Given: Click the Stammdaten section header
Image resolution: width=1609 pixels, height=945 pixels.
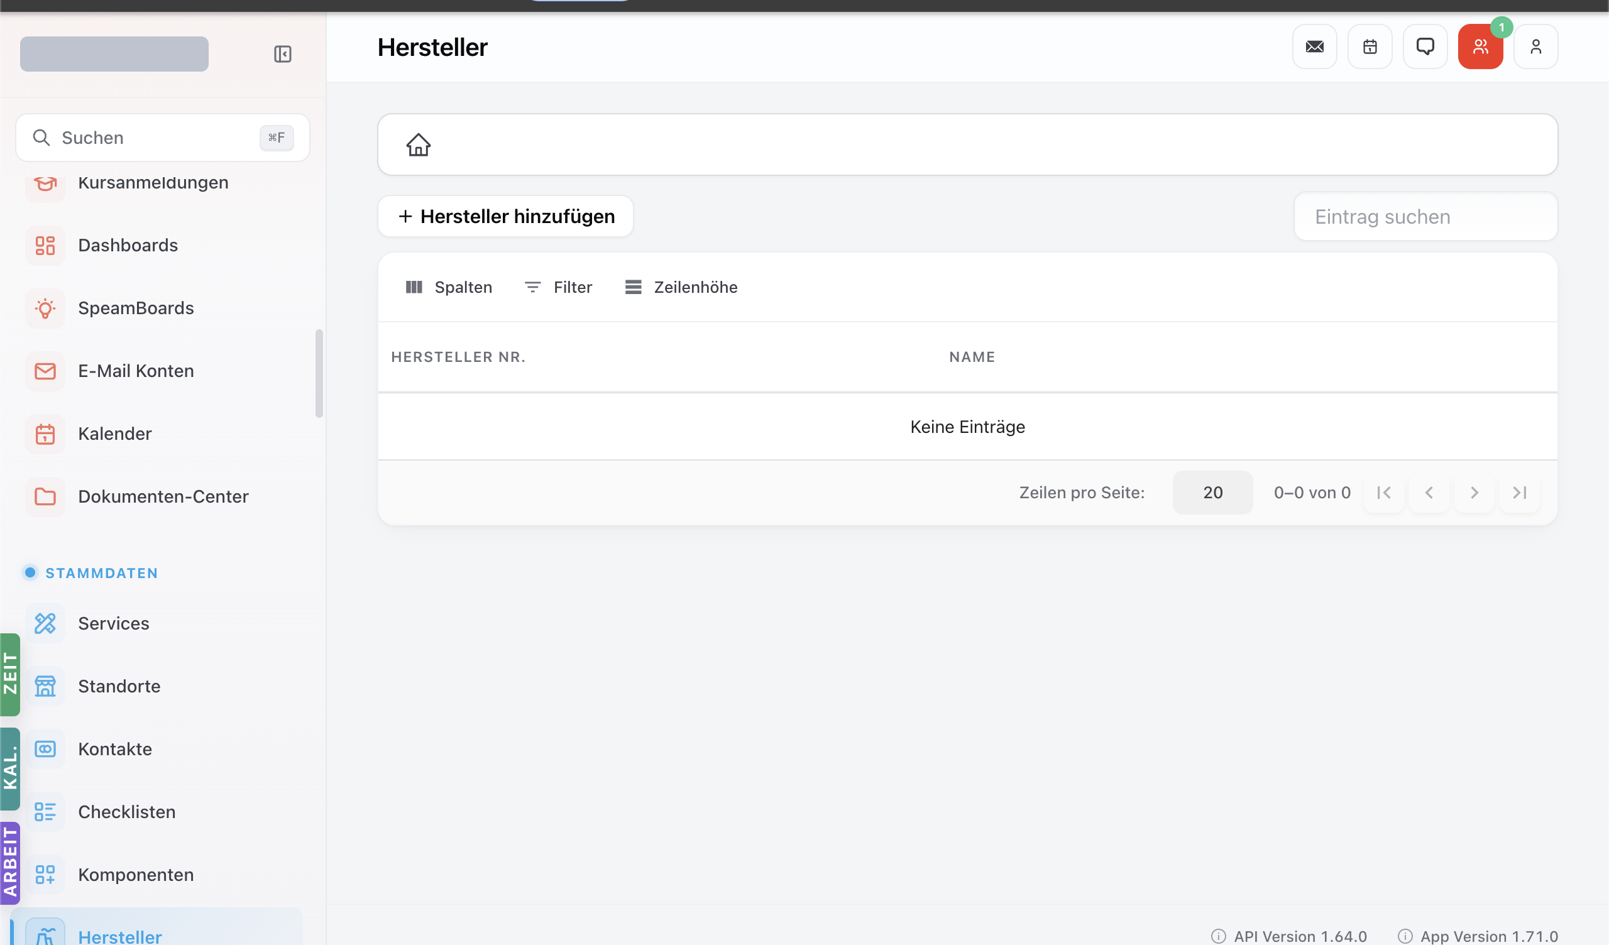Looking at the screenshot, I should (x=101, y=574).
